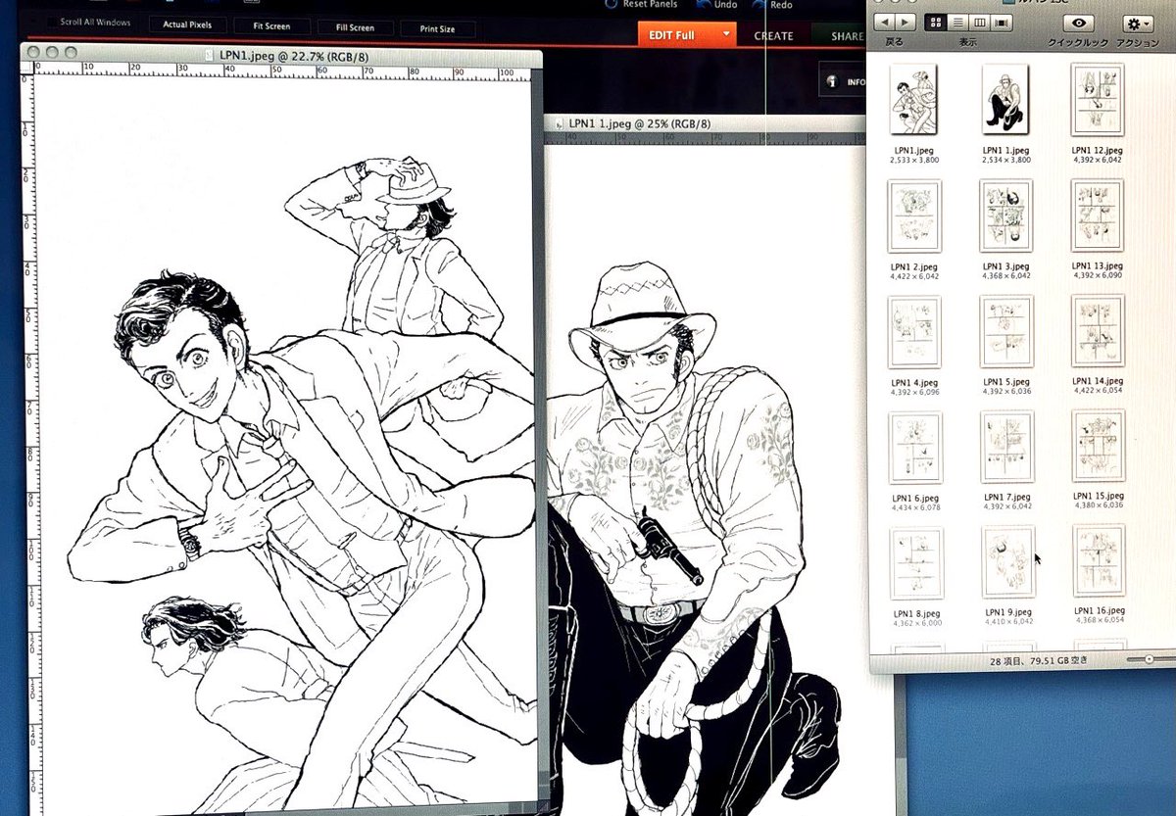Switch Finder to column view
Screen dimensions: 1176x816
pos(979,22)
